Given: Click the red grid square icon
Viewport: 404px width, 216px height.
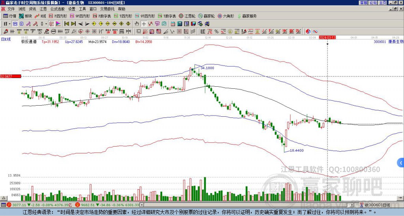Looking at the screenshot, I should (x=179, y=32).
